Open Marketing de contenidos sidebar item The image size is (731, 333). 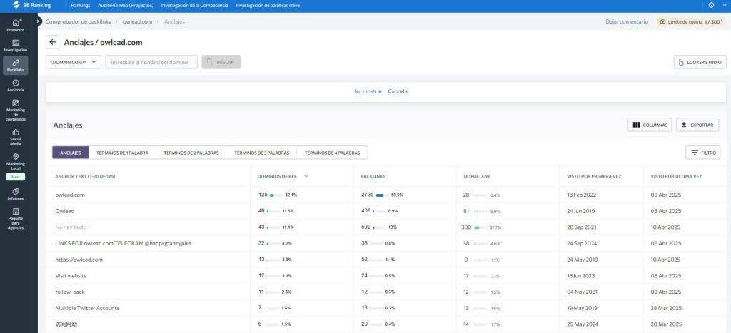click(x=16, y=111)
